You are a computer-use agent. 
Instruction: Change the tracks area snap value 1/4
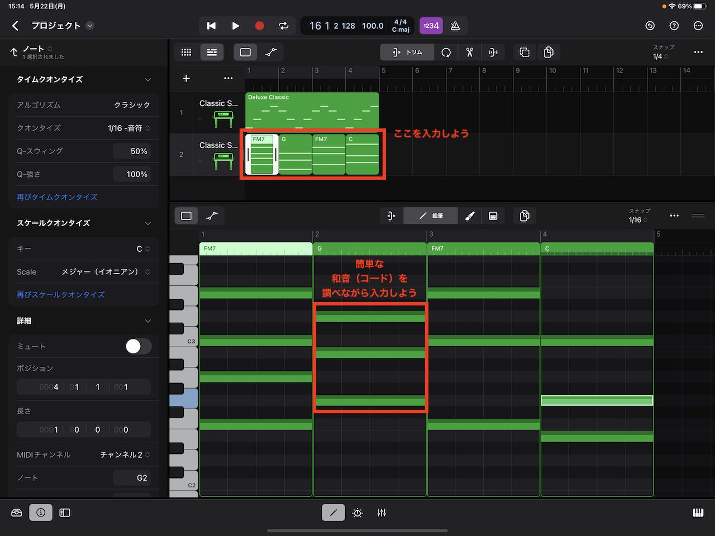[661, 56]
